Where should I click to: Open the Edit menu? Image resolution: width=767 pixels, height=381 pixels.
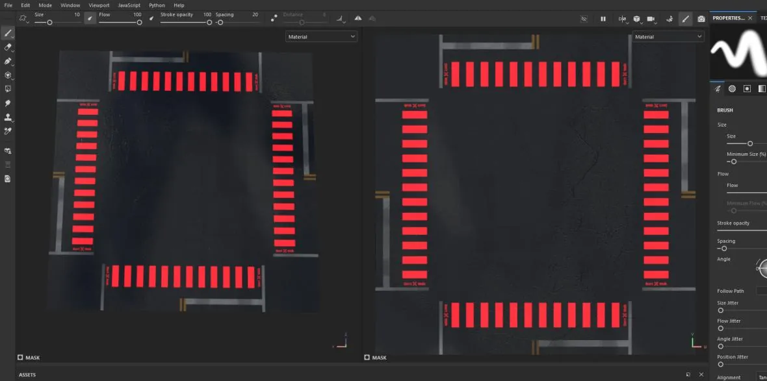click(25, 5)
